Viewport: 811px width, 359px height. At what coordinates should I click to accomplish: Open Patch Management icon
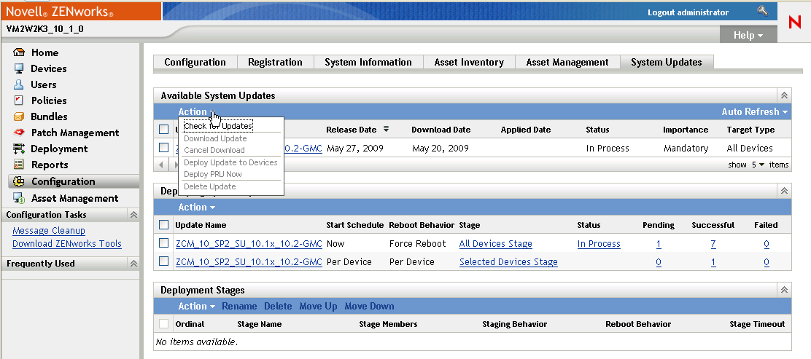coord(19,133)
